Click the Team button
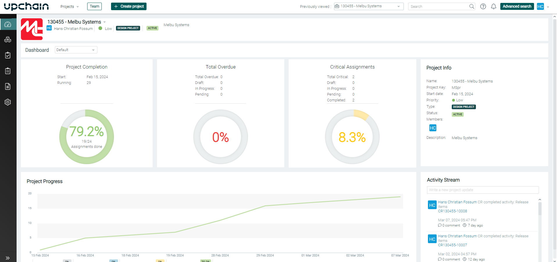Image resolution: width=557 pixels, height=262 pixels. (94, 6)
